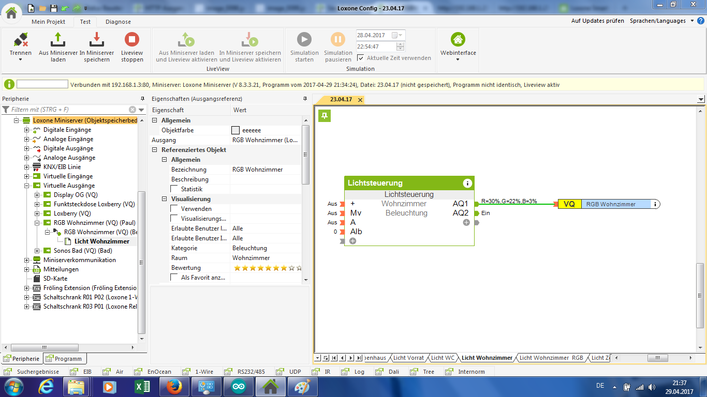Open Excel from the taskbar
Image resolution: width=707 pixels, height=397 pixels.
pyautogui.click(x=142, y=386)
